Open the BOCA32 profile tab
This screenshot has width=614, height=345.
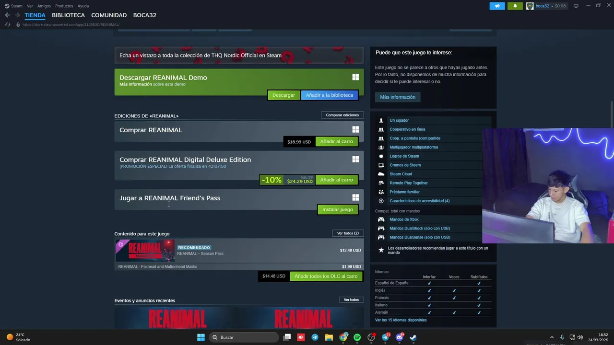click(145, 15)
